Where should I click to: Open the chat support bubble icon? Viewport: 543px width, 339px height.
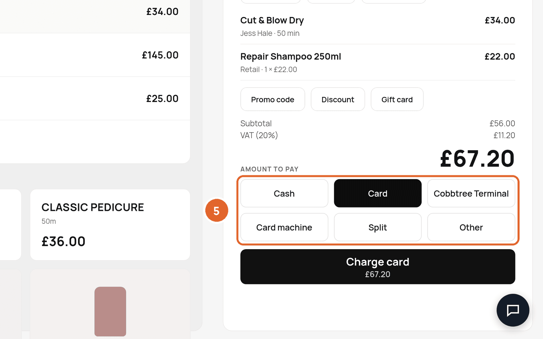[513, 310]
